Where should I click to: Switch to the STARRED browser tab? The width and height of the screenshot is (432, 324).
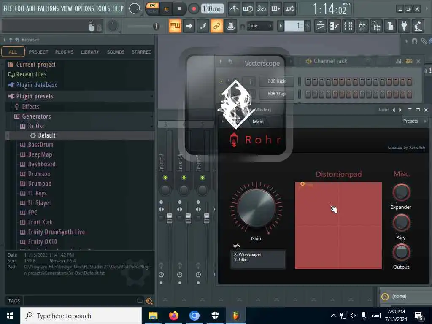click(x=141, y=52)
